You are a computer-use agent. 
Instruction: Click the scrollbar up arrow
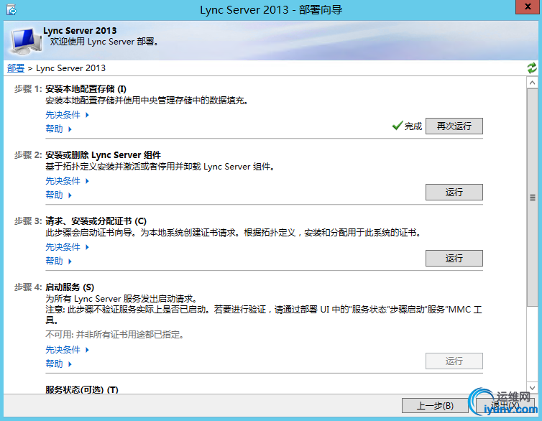point(532,83)
